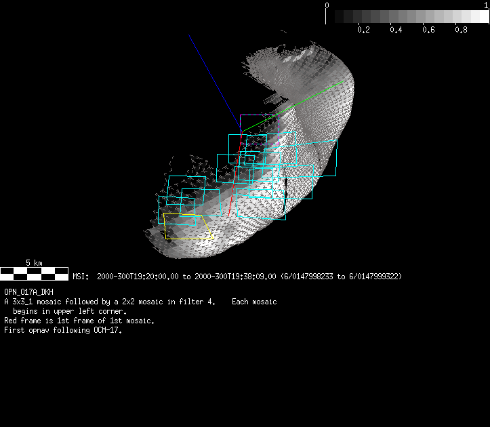Screen dimensions: 490x427
Task: Pick the white end of the grayscale bar
Action: [x=481, y=17]
